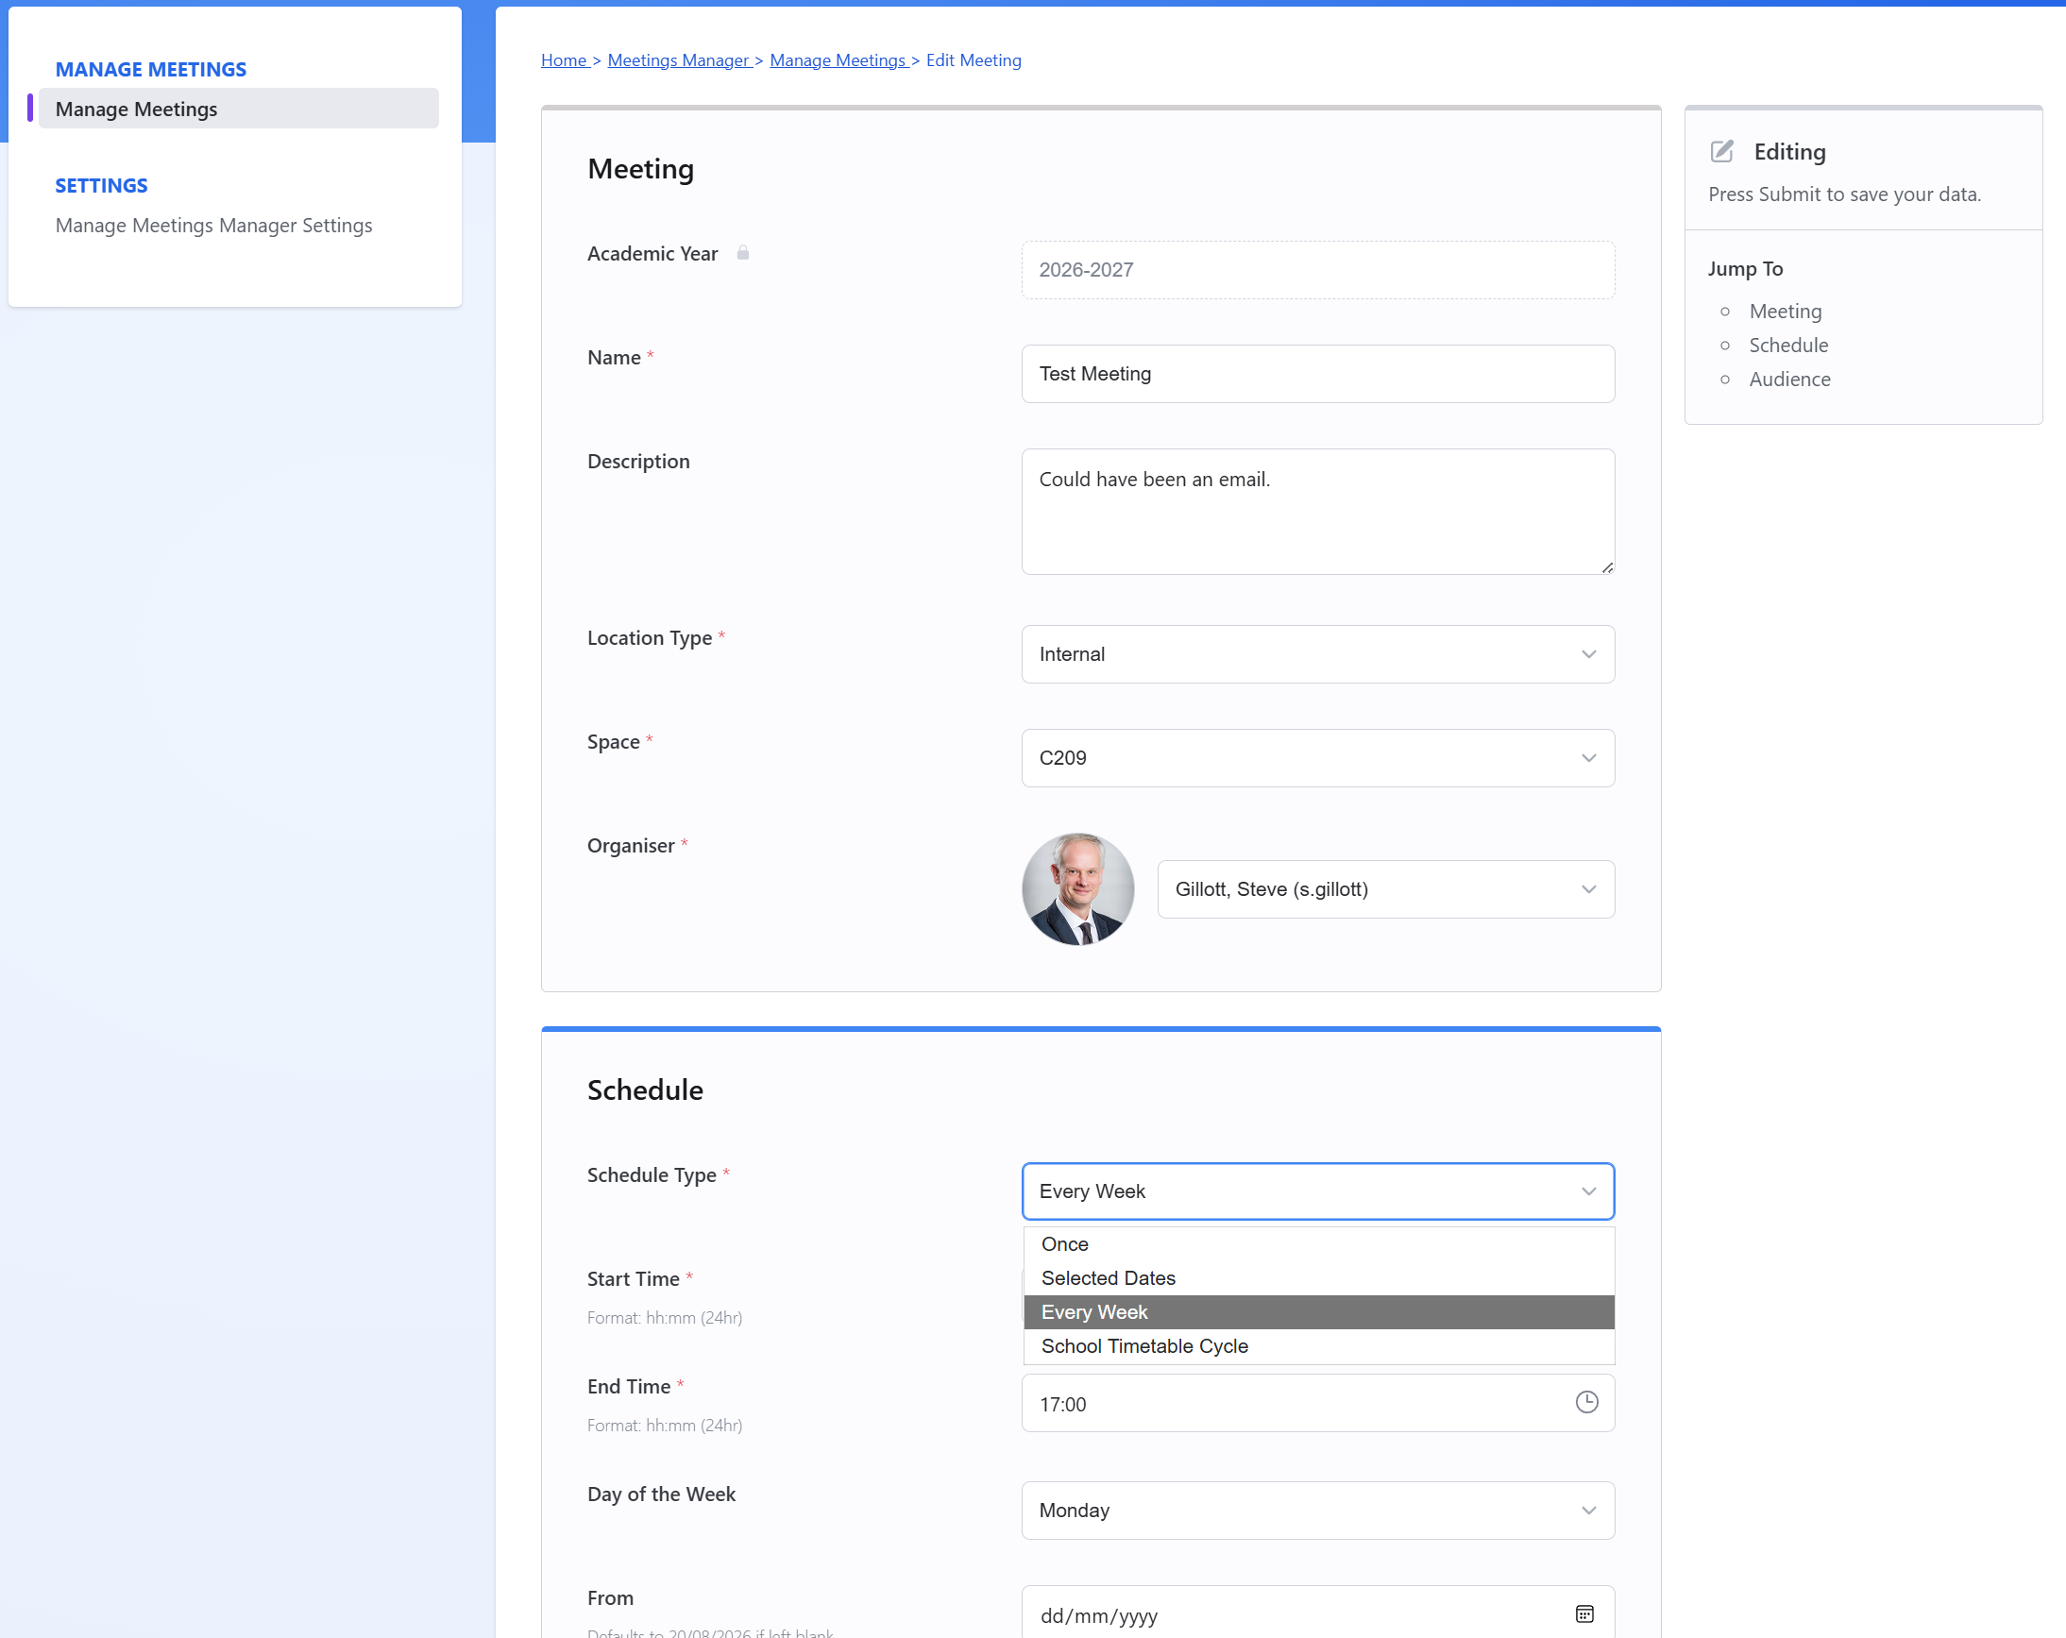Click the Editing pencil icon

coord(1722,151)
